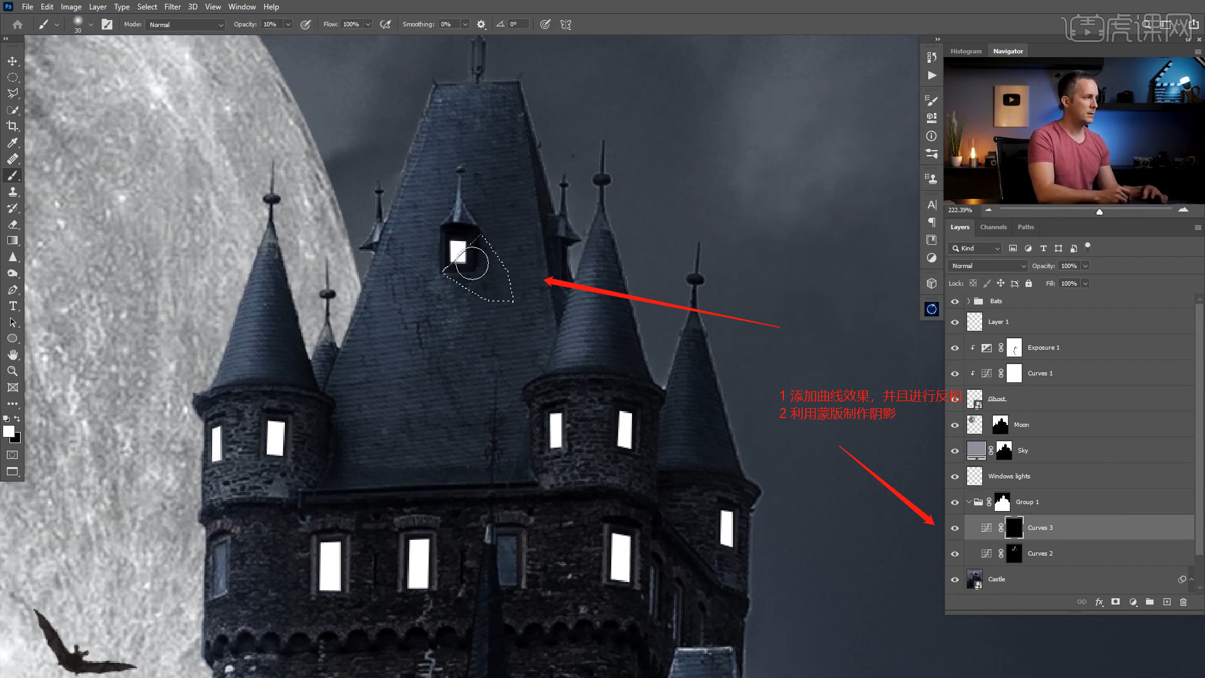
Task: Select the Clone Stamp tool
Action: click(x=13, y=191)
